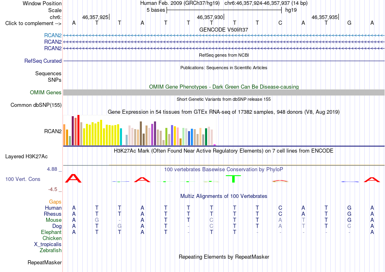The width and height of the screenshot is (385, 272).
Task: Click RCAN2 label beside the GTEx bar chart
Action: (x=53, y=131)
